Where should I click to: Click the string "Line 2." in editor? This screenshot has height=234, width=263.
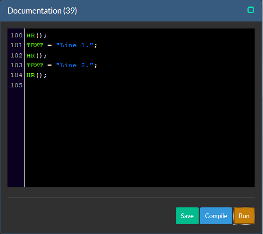coord(75,65)
